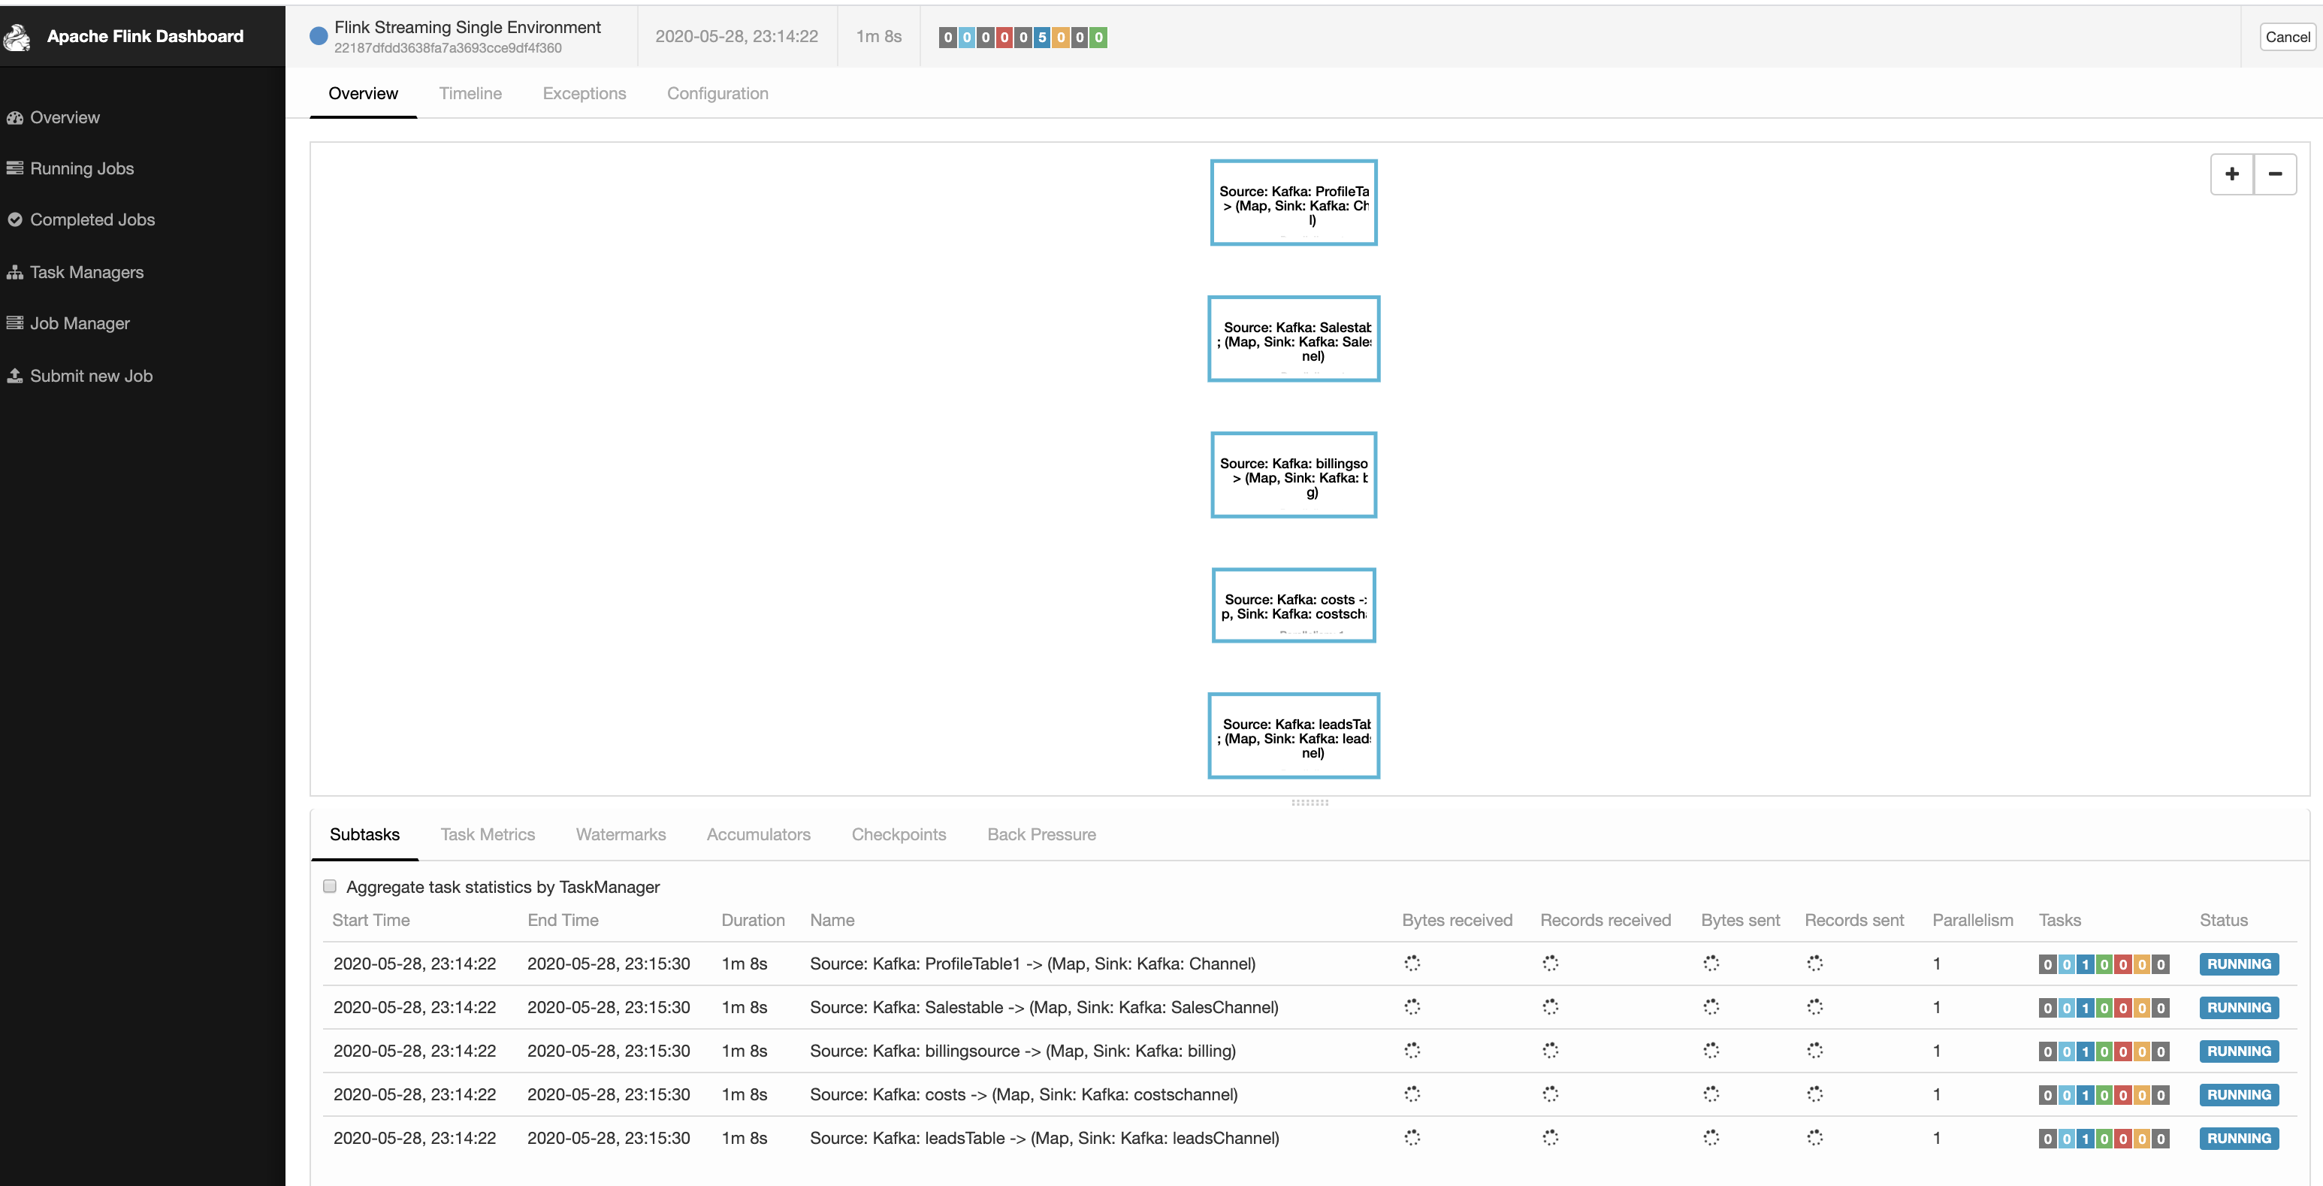Open Overview from the sidebar

click(x=64, y=117)
